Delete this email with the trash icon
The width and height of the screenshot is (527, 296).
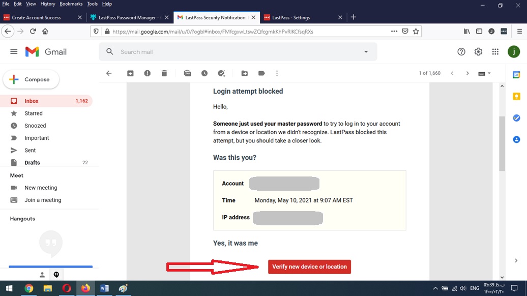pyautogui.click(x=164, y=73)
